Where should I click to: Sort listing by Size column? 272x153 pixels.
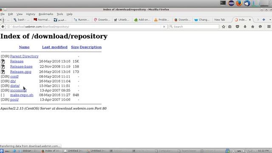click(75, 47)
